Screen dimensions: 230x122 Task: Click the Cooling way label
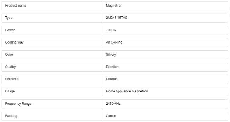coord(14,42)
